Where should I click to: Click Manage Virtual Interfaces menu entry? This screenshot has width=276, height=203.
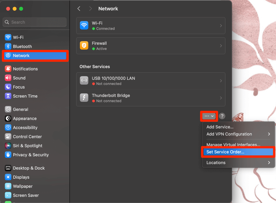click(x=233, y=145)
